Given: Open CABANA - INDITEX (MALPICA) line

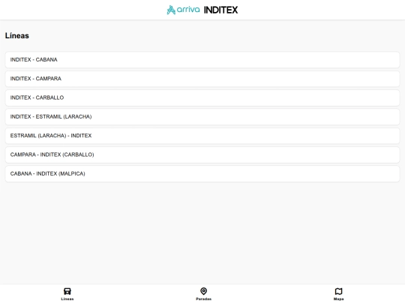Looking at the screenshot, I should pyautogui.click(x=202, y=173).
